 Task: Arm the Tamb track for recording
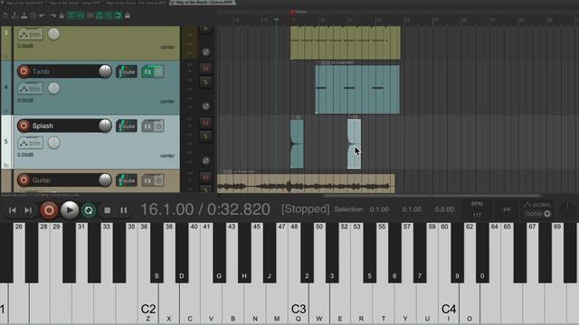tap(24, 71)
